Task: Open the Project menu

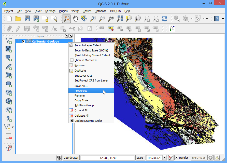Action: click(9, 11)
